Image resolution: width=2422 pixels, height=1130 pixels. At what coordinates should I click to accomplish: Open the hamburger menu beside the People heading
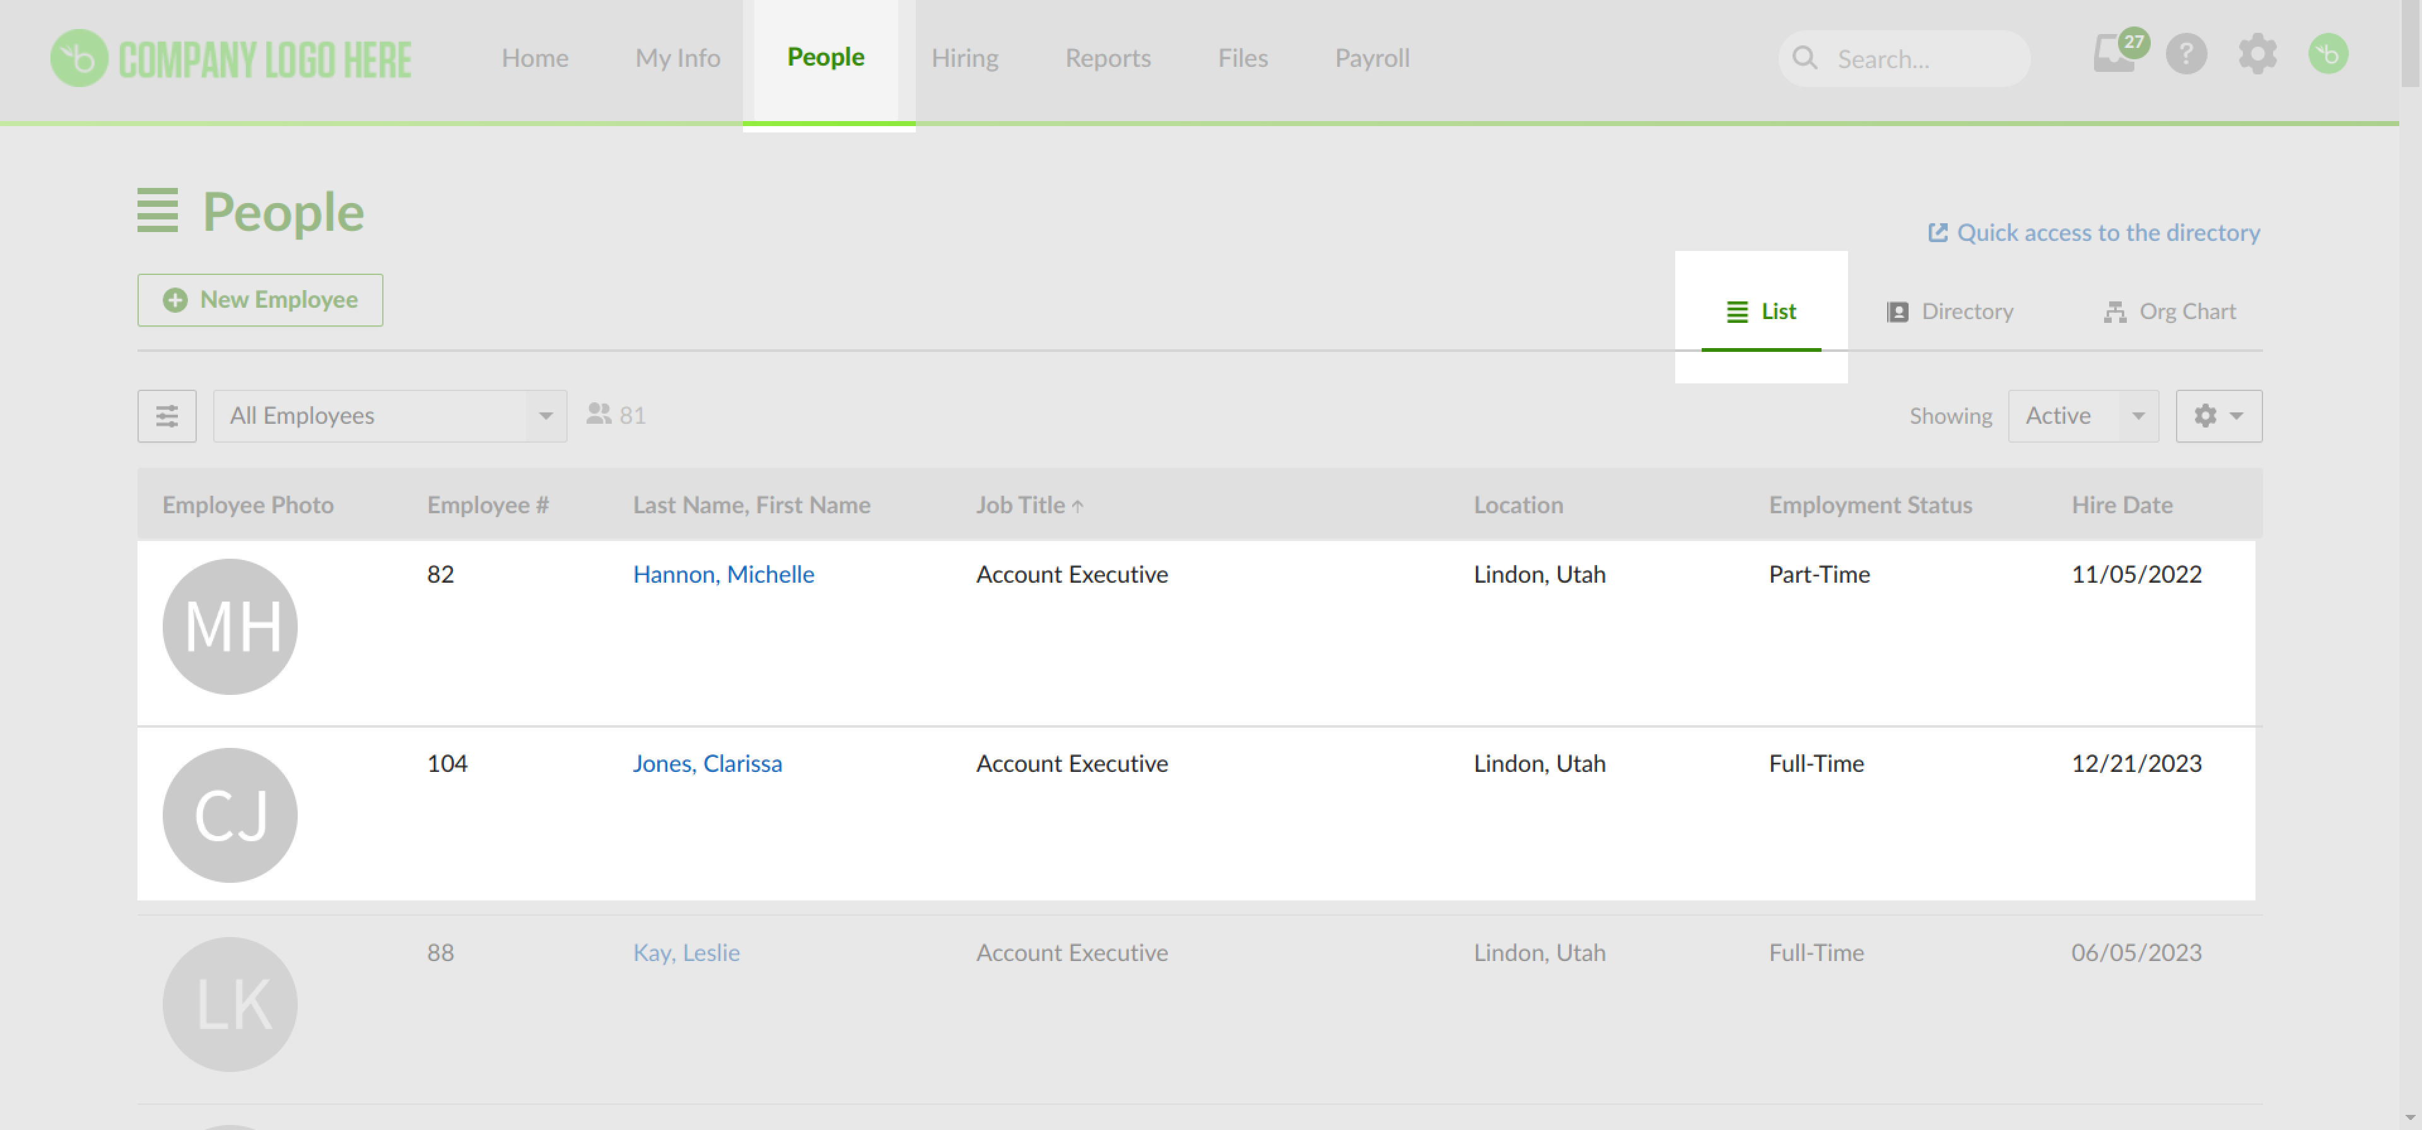pos(157,211)
